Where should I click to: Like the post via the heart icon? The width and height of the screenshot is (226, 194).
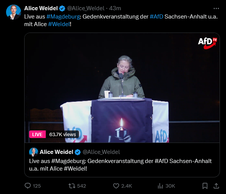tap(116, 186)
